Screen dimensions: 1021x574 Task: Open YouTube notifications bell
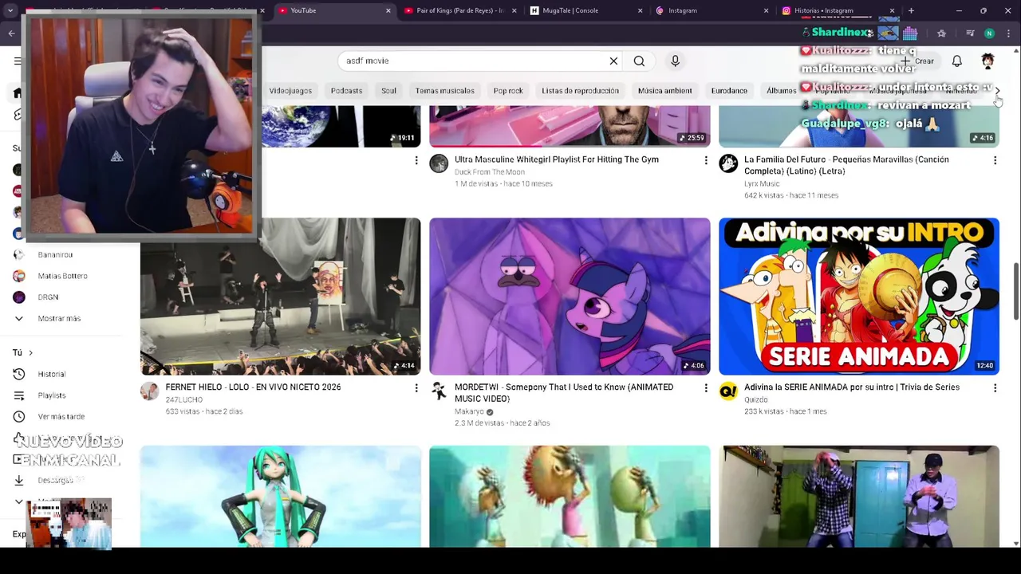pos(956,61)
